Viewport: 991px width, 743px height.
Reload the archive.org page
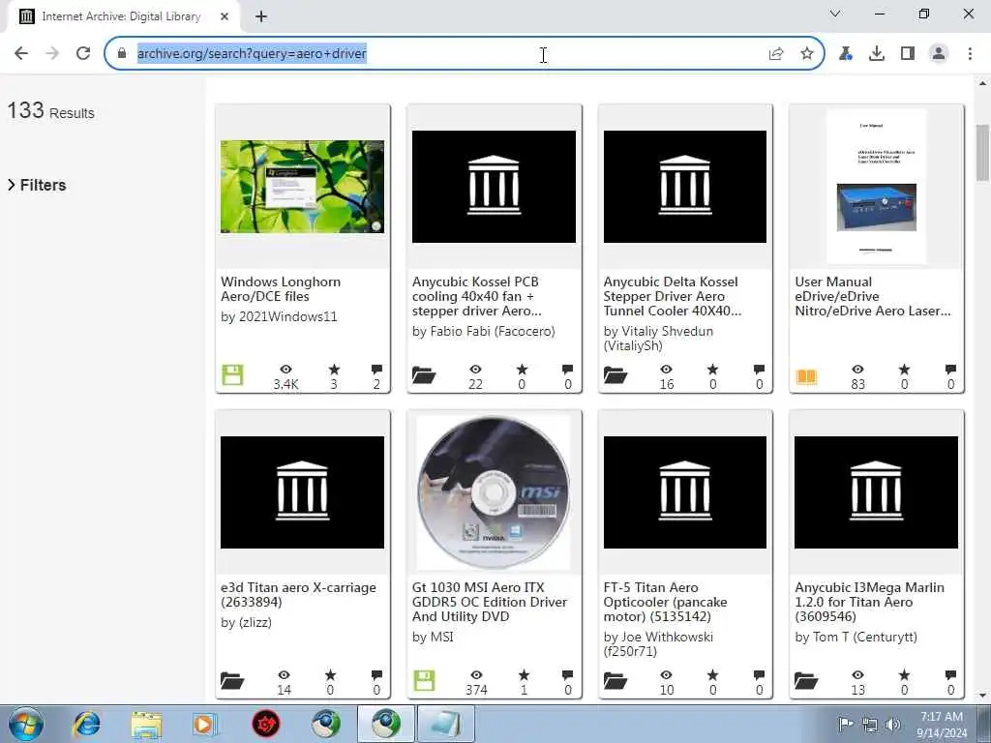[83, 54]
